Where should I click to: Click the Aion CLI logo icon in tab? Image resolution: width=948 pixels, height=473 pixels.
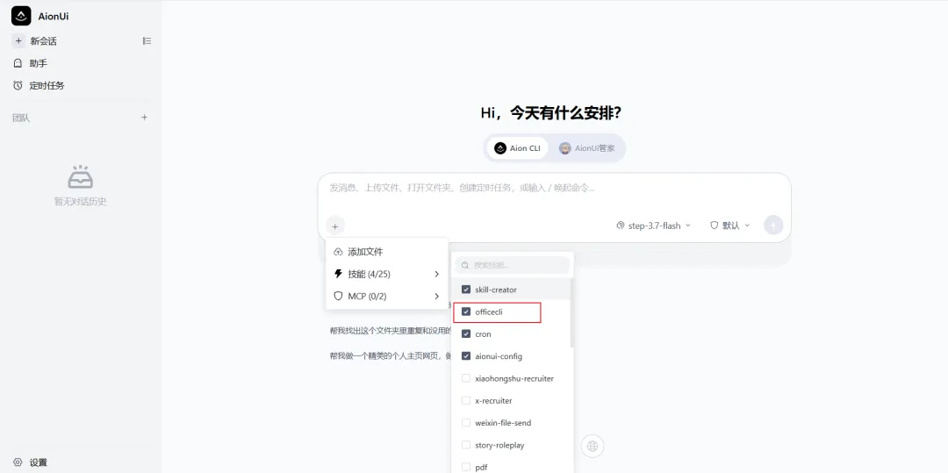coord(500,148)
